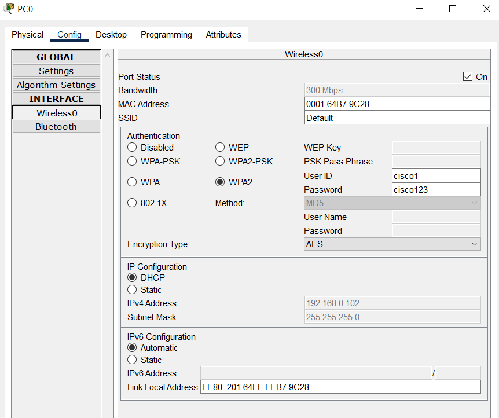Open global Settings in the sidebar
The image size is (499, 418).
[56, 71]
